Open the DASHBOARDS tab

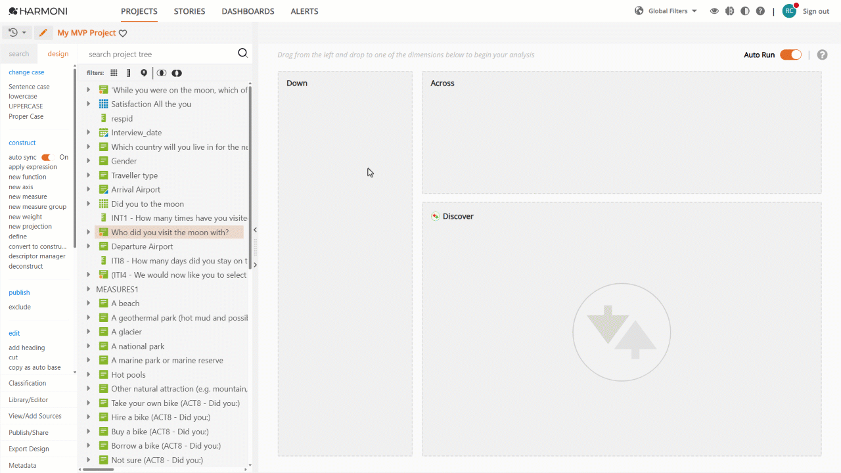point(248,11)
